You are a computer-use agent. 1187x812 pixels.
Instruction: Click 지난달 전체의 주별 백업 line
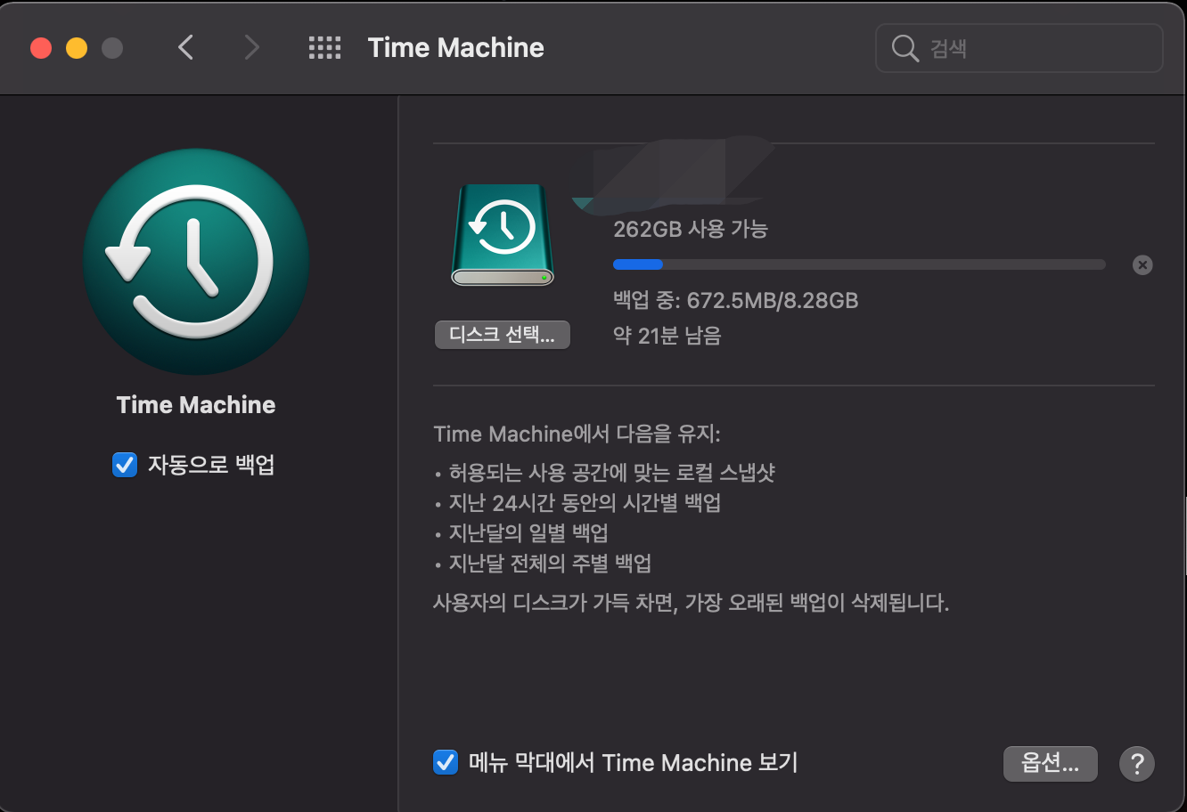[550, 564]
